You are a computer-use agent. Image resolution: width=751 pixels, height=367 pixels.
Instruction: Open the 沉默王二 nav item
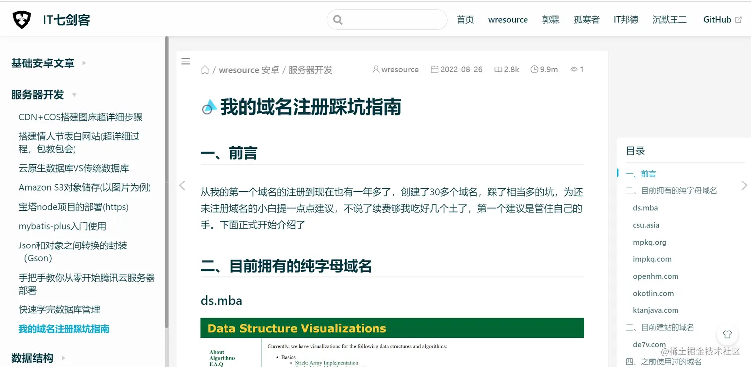tap(670, 20)
